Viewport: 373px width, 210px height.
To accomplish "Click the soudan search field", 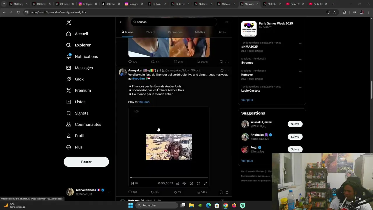I will point(174,22).
